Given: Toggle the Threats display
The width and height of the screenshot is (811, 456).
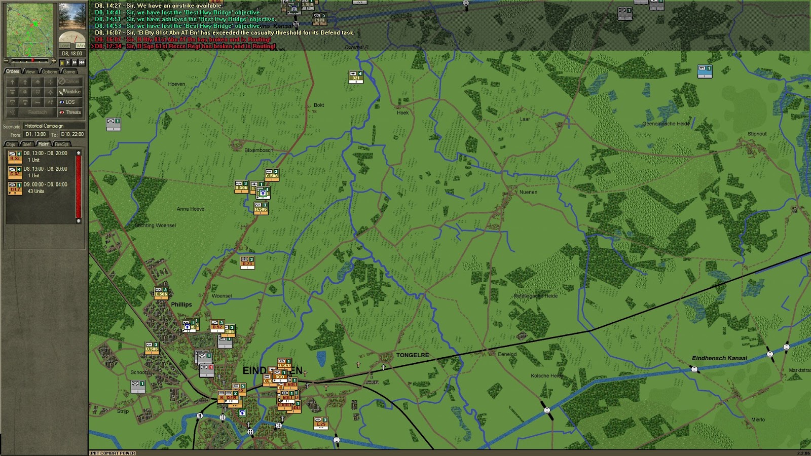Looking at the screenshot, I should pyautogui.click(x=70, y=112).
